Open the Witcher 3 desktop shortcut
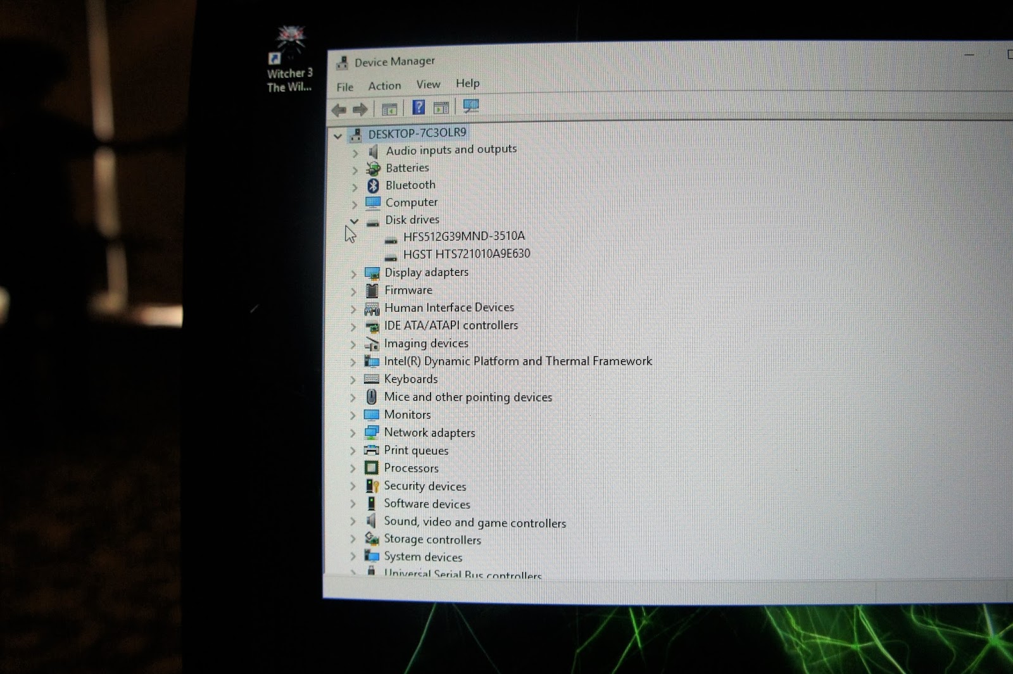This screenshot has width=1013, height=674. click(290, 60)
